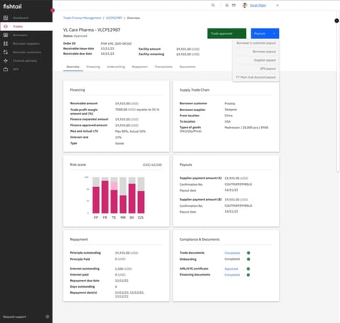340x323 pixels.
Task: Click the Supply Trade Chain card heading
Action: coord(195,90)
